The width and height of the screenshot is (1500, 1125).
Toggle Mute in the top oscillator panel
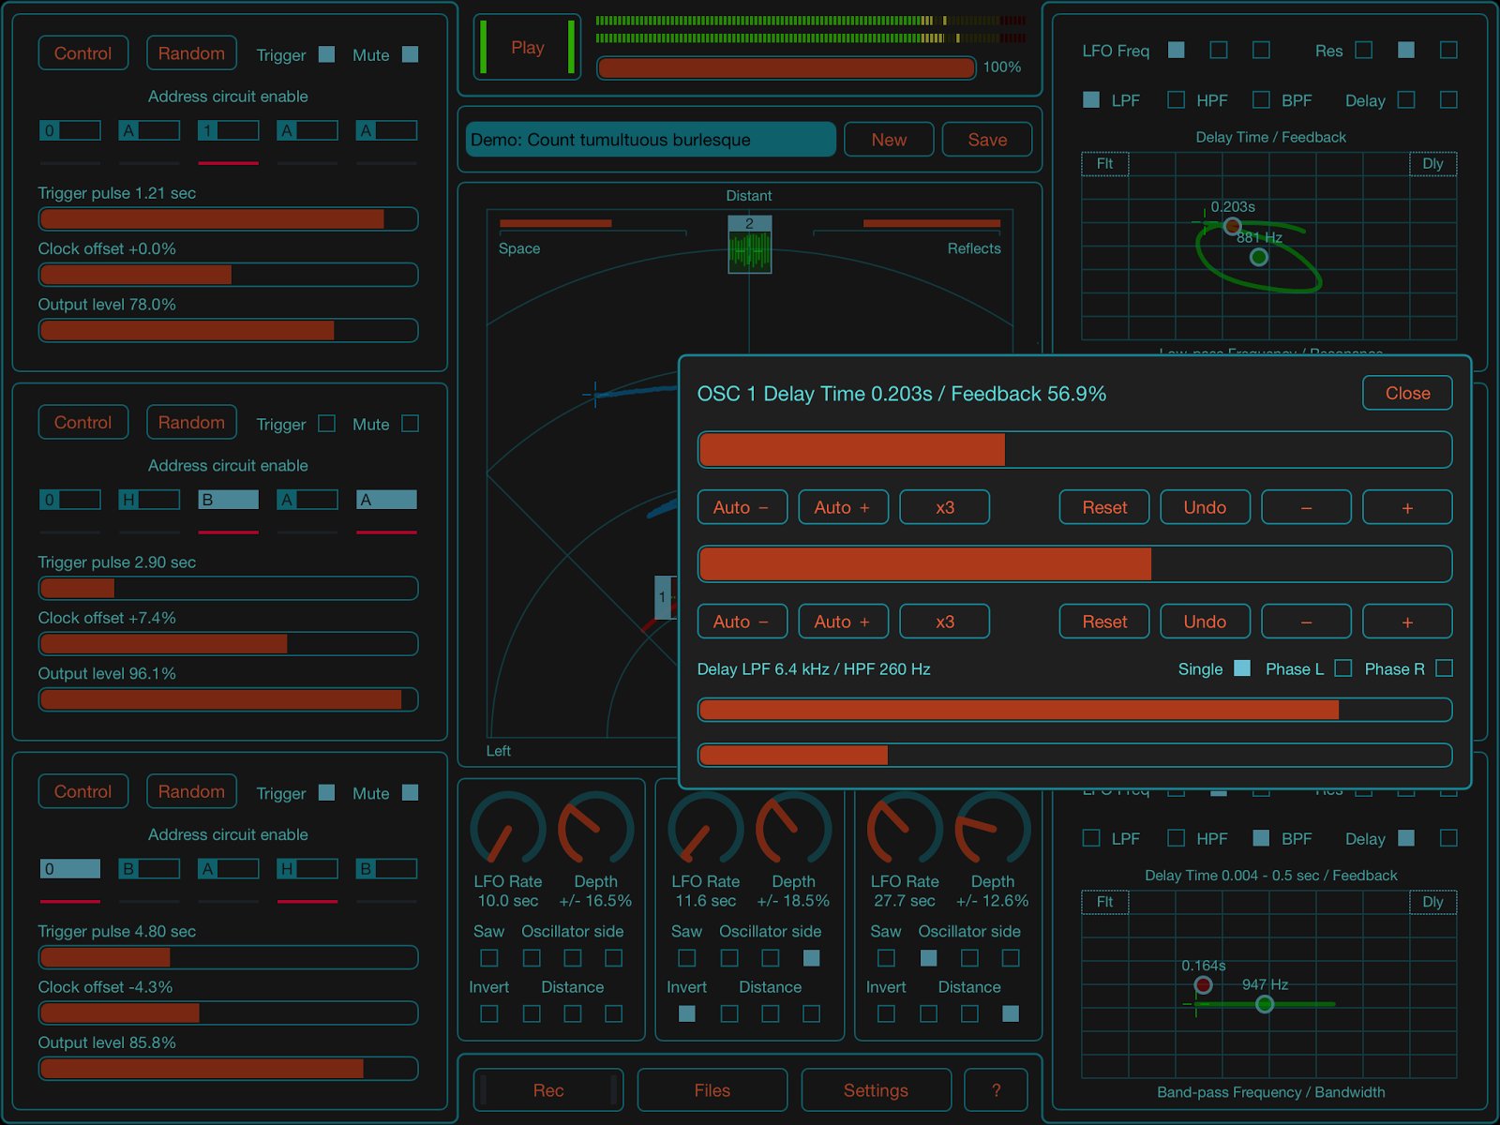(x=410, y=54)
